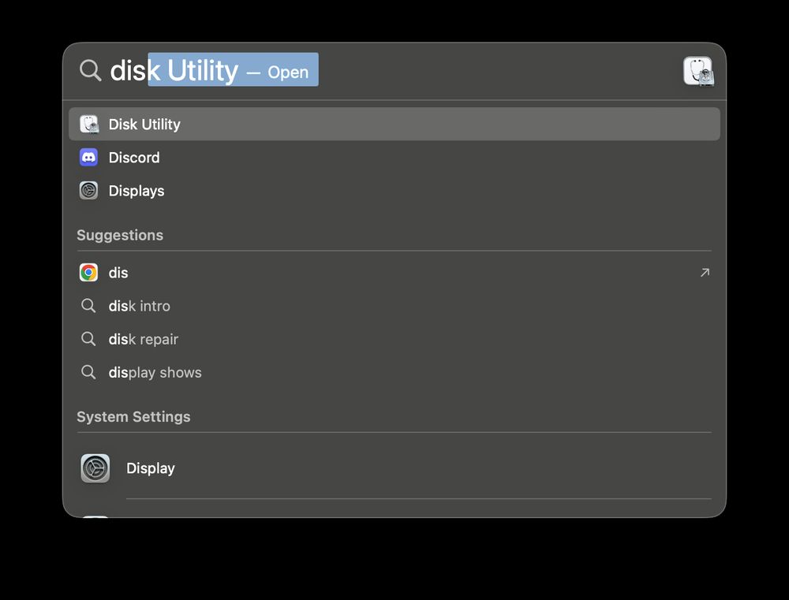This screenshot has height=600, width=789.
Task: Click the search icon beside 'disk intro'
Action: point(88,306)
